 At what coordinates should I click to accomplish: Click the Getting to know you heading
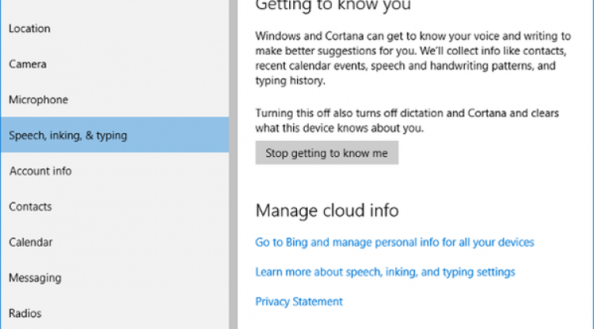pyautogui.click(x=333, y=6)
